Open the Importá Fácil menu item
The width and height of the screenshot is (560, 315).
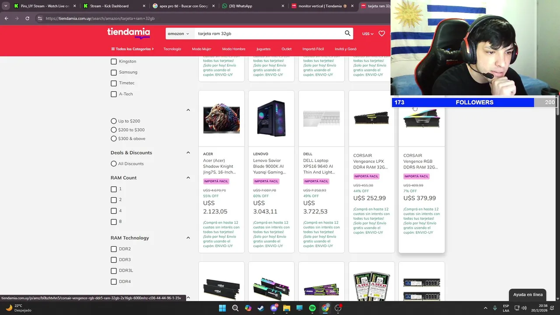pyautogui.click(x=313, y=49)
